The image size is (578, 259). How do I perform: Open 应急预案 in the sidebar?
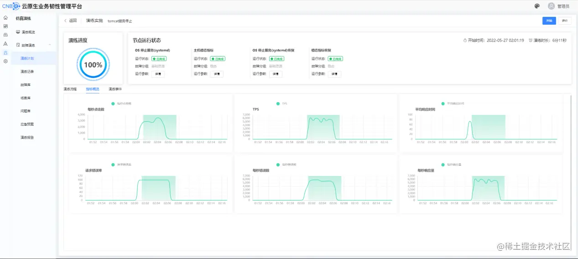[x=27, y=124]
